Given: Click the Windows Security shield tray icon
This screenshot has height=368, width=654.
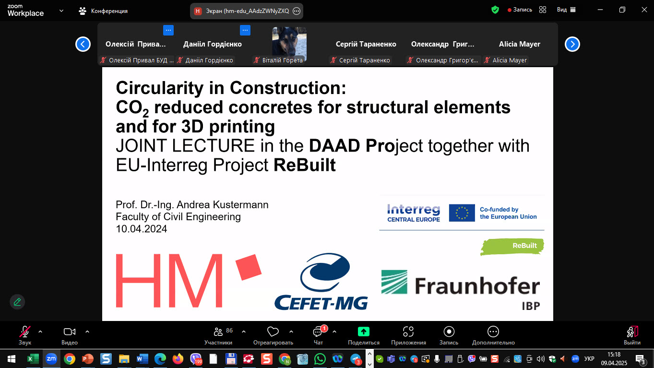Looking at the screenshot, I should pos(552,358).
